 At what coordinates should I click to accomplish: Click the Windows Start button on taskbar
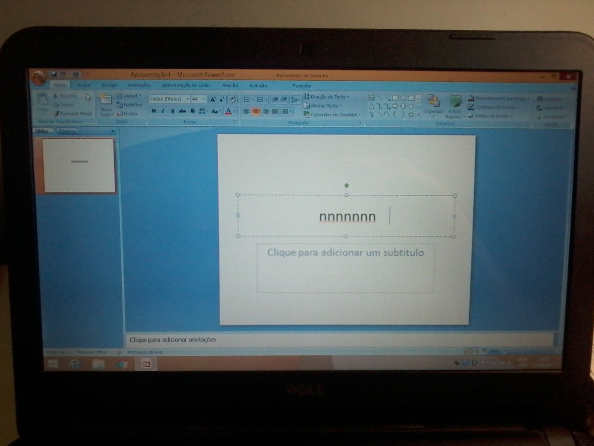pyautogui.click(x=52, y=364)
